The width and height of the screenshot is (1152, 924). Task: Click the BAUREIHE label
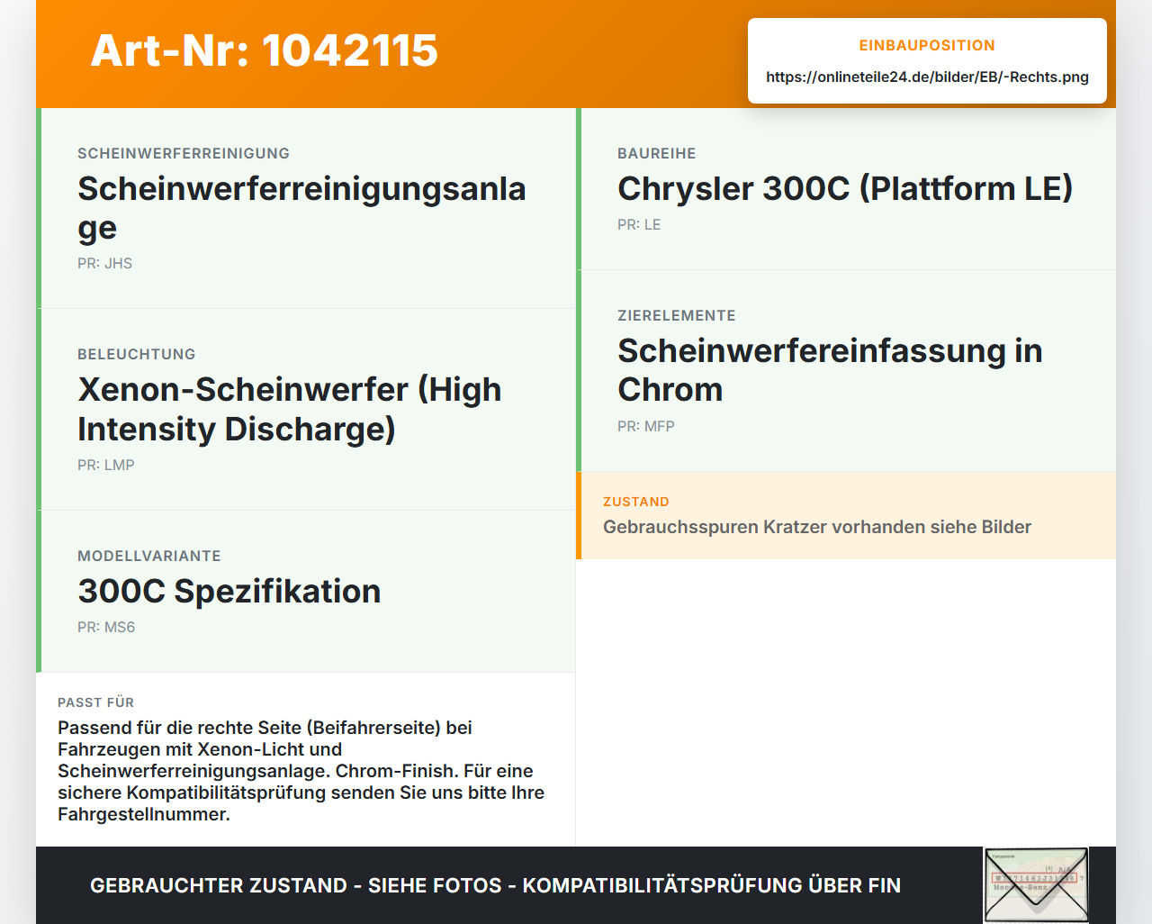[x=657, y=154]
